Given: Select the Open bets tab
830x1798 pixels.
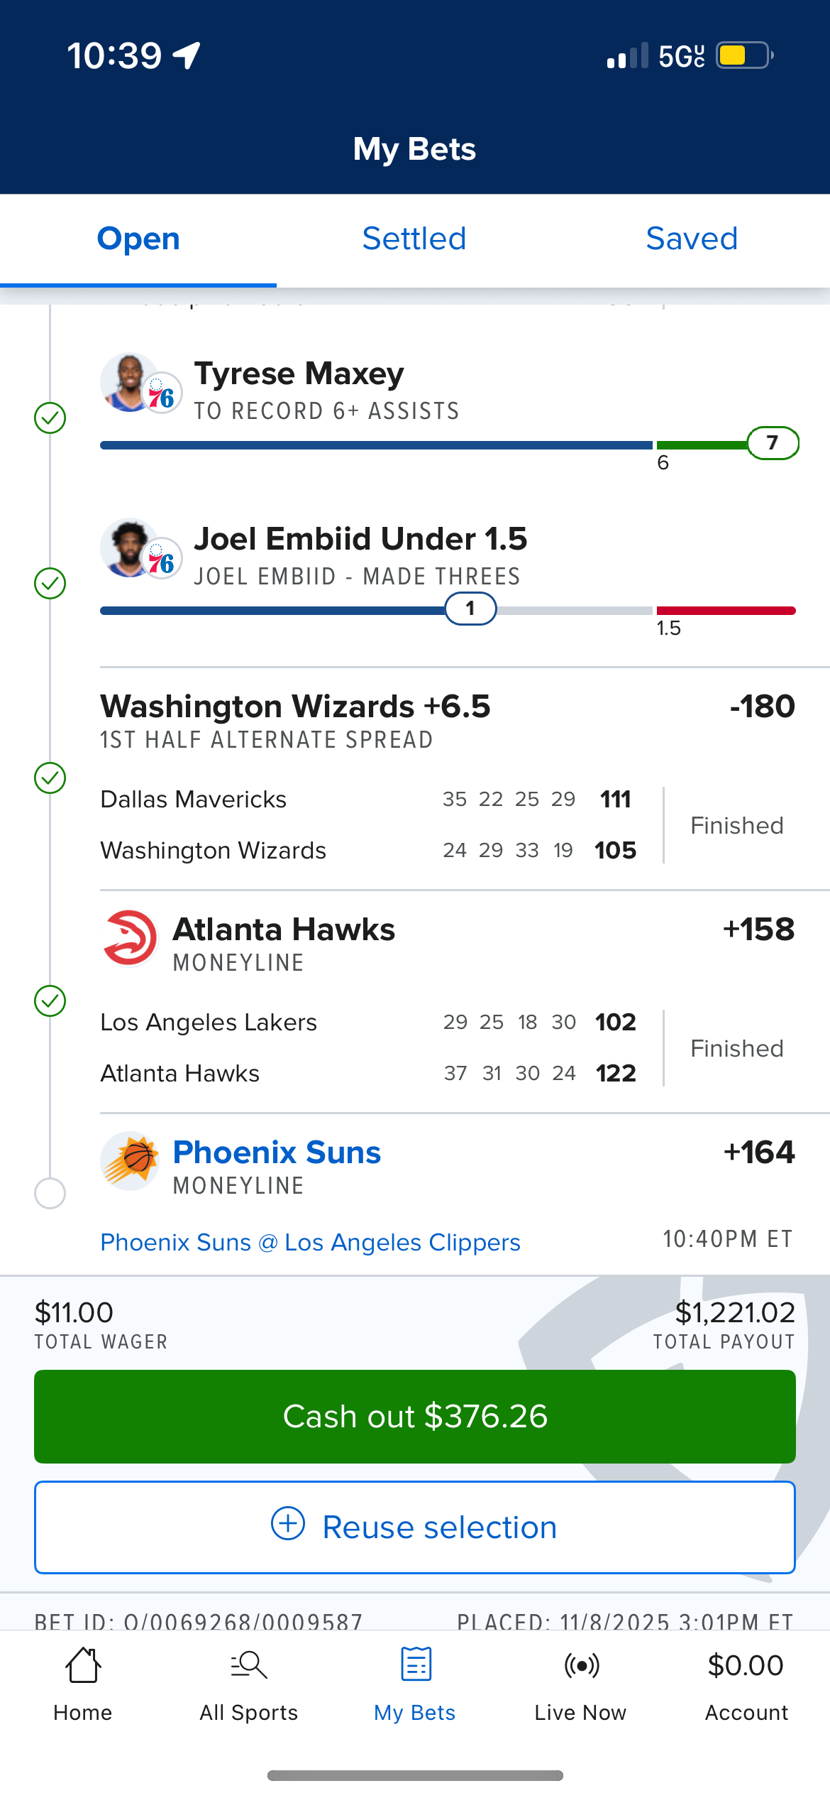Looking at the screenshot, I should pyautogui.click(x=138, y=239).
